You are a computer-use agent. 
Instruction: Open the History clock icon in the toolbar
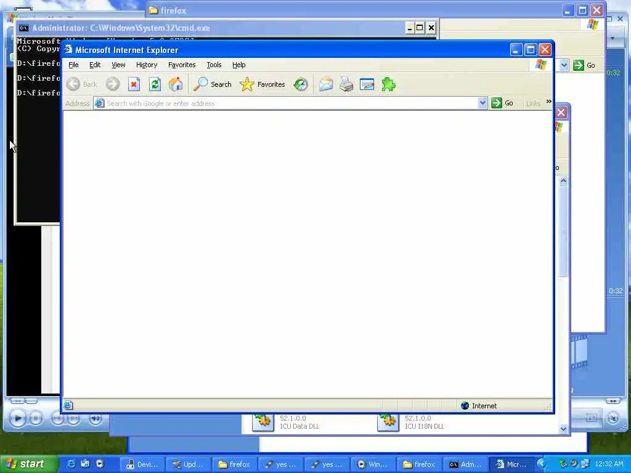[x=301, y=84]
